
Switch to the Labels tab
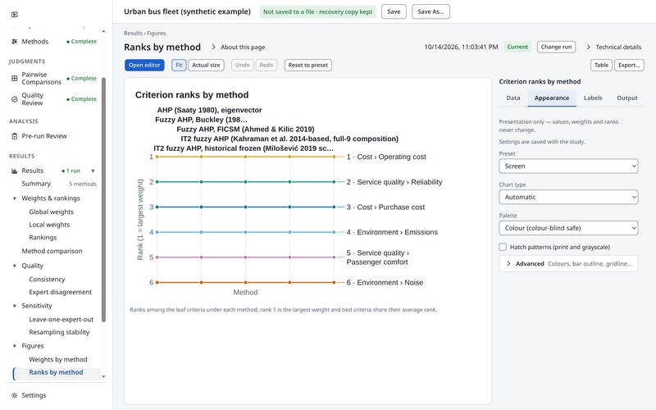point(593,98)
